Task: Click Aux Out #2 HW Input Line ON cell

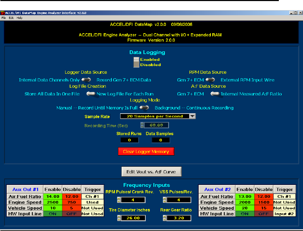Action: [245, 214]
